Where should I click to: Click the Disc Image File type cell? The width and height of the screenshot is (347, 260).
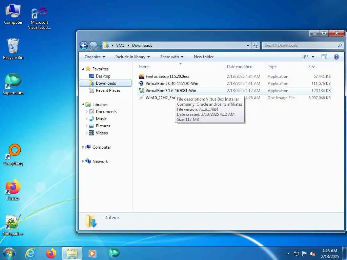point(281,98)
